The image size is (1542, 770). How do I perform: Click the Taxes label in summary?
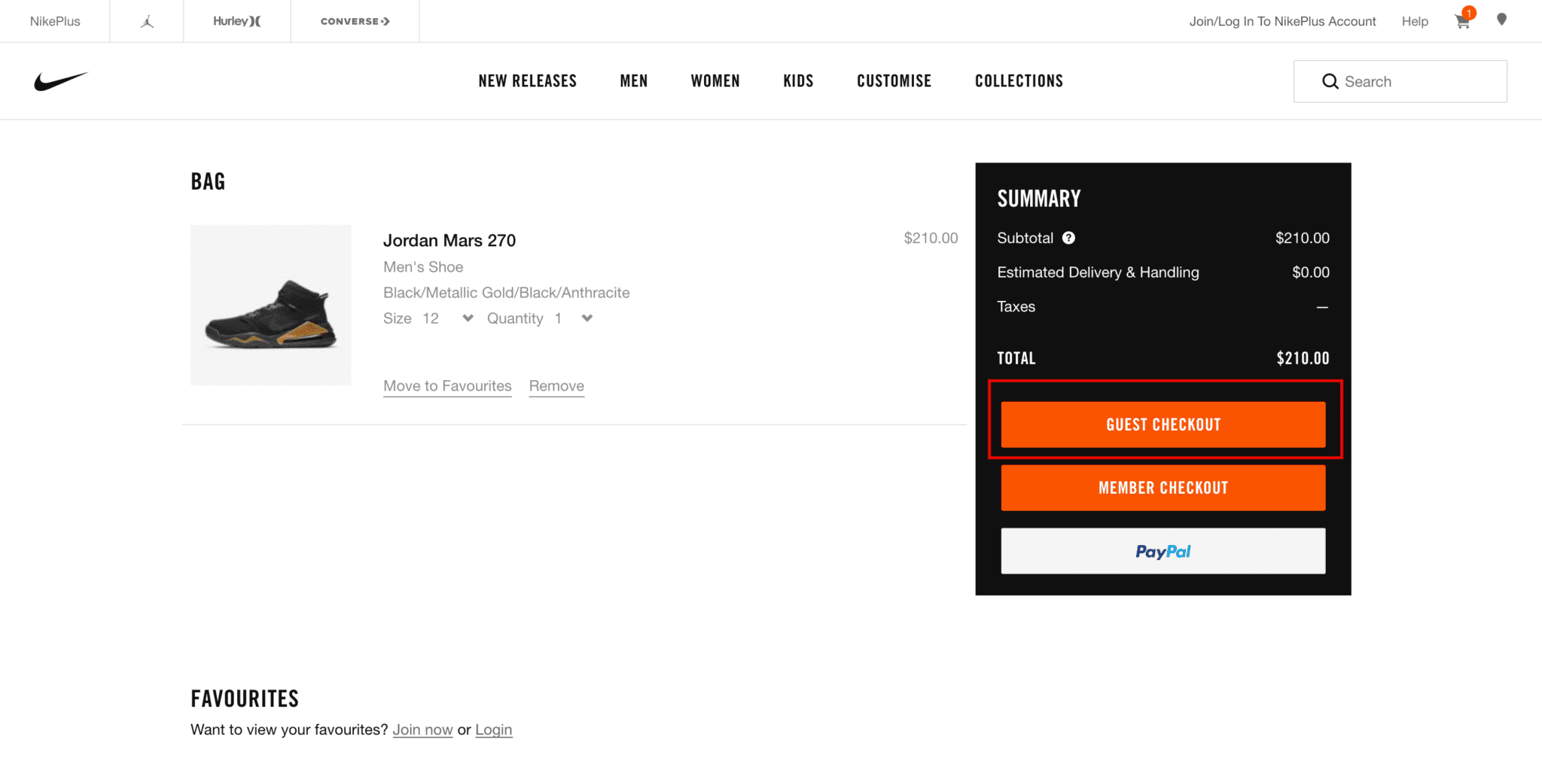[1016, 306]
